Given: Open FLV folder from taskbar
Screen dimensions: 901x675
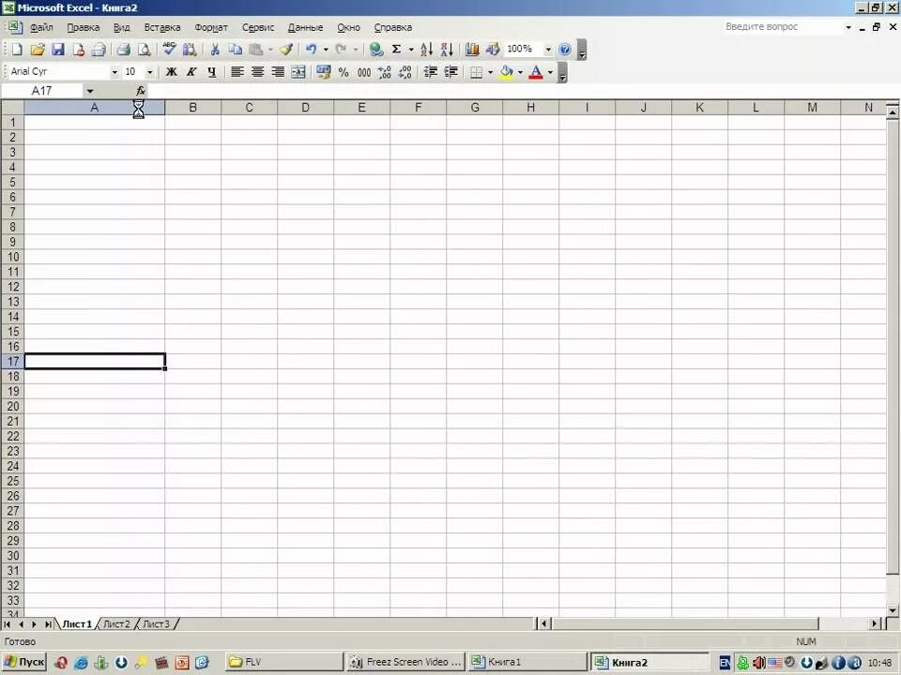Looking at the screenshot, I should (x=283, y=663).
